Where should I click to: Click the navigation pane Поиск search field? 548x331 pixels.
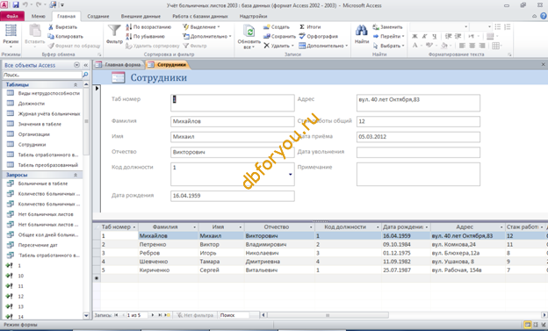tap(42, 75)
